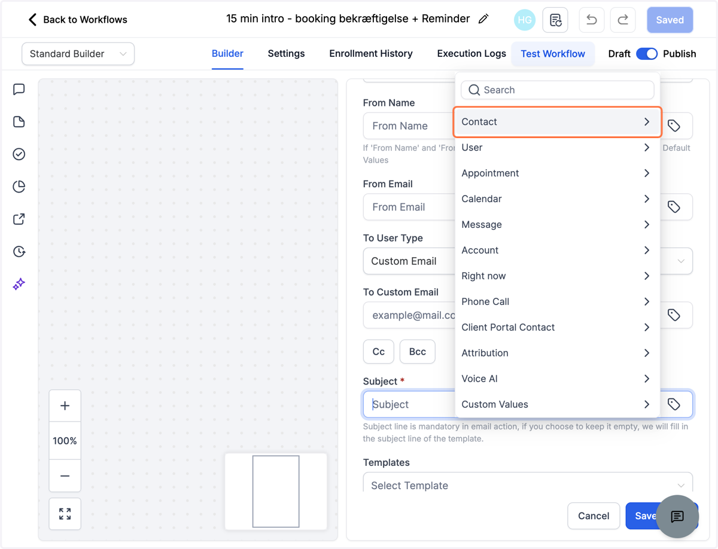Open the To User Type dropdown arrow
The height and width of the screenshot is (549, 718).
[681, 261]
